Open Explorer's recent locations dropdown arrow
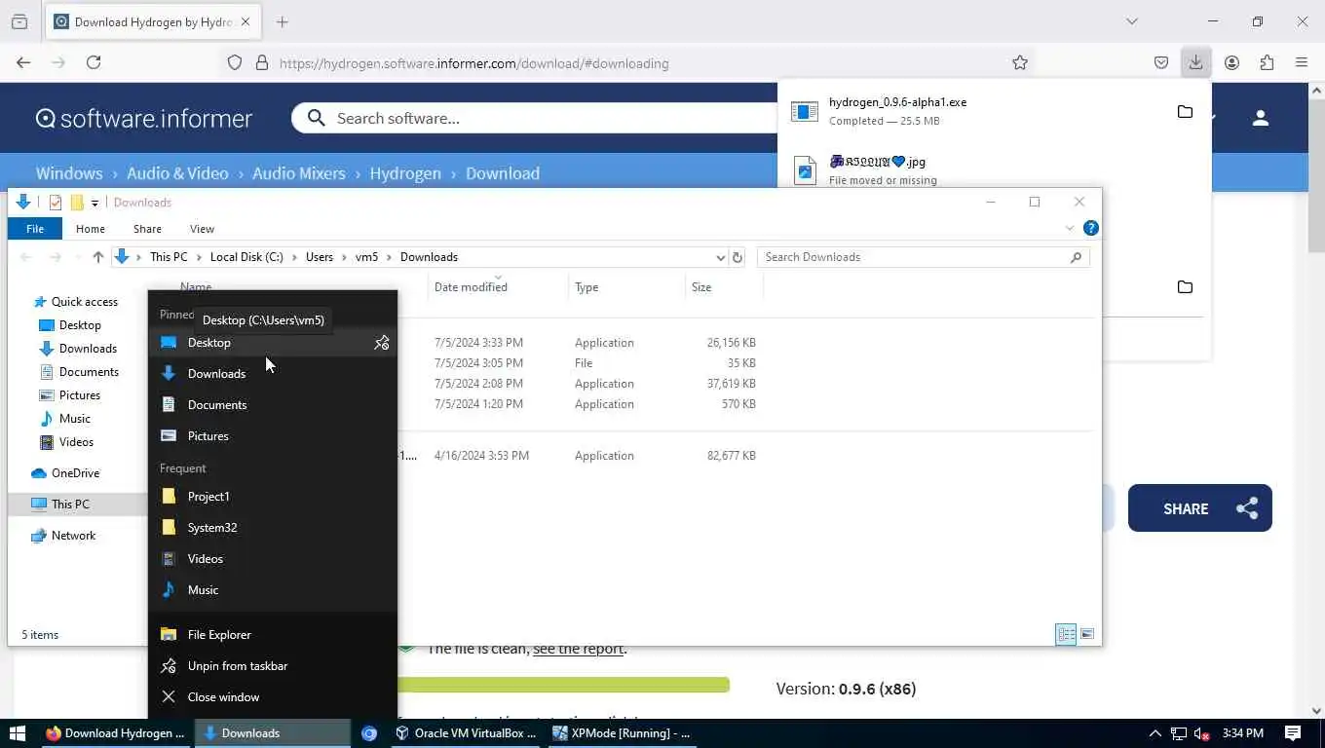 pos(76,257)
